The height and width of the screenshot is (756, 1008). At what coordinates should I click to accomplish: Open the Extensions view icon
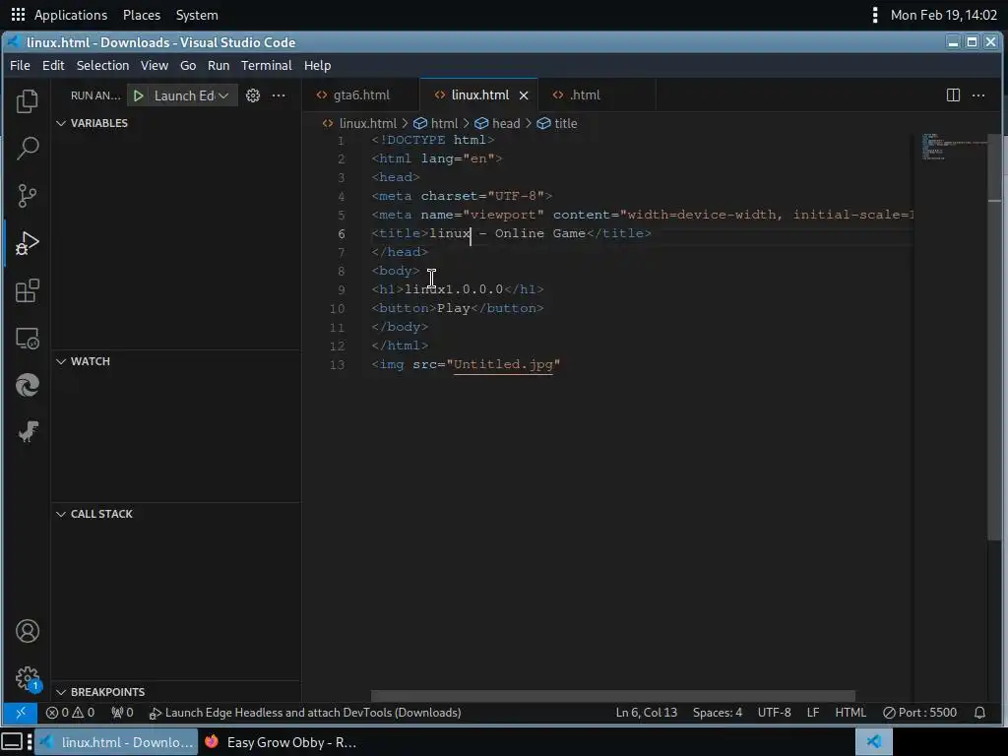[27, 290]
